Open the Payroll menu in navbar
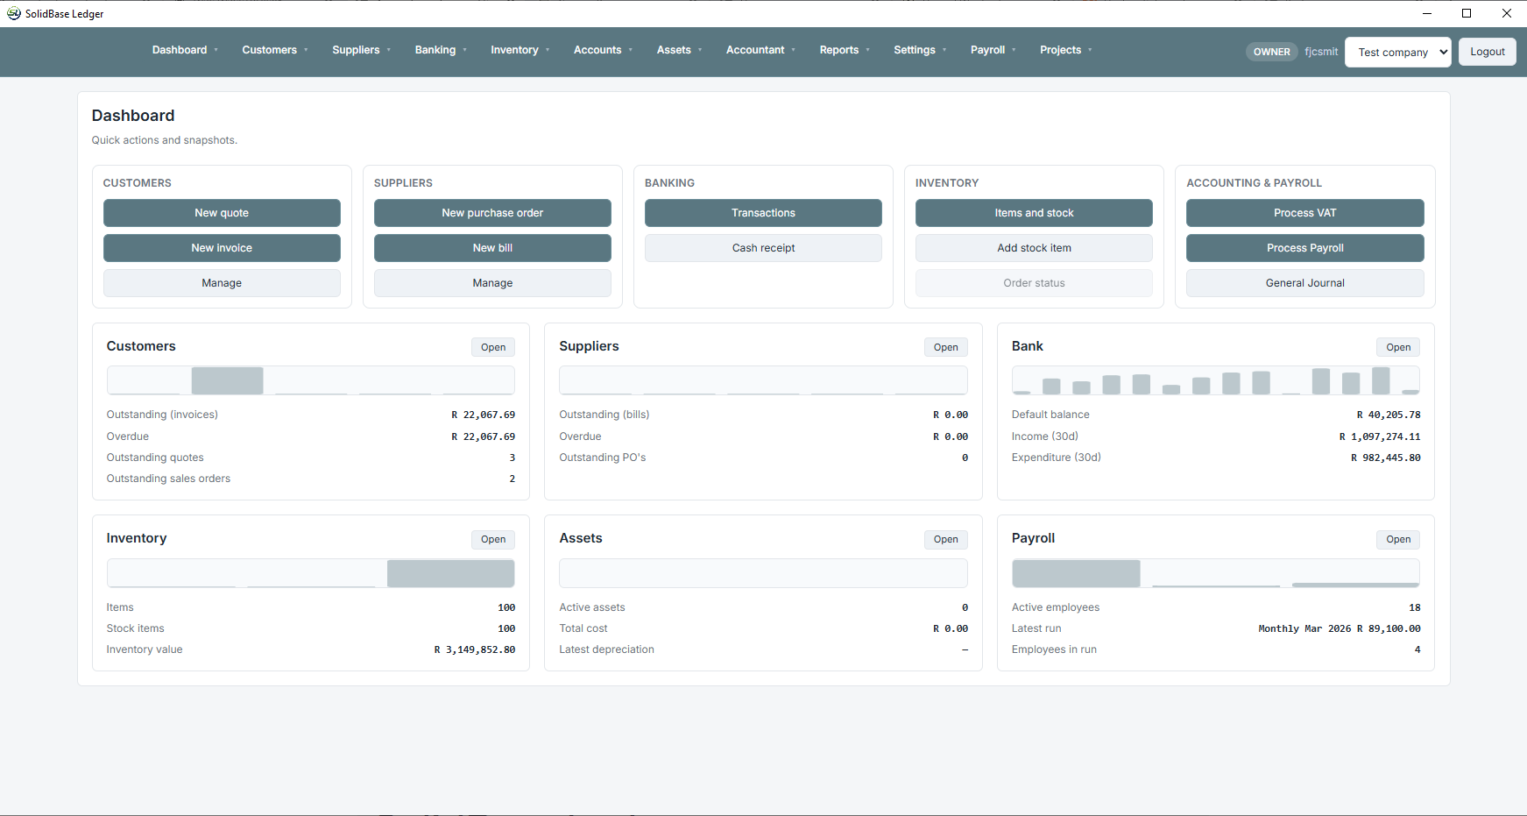The height and width of the screenshot is (816, 1527). (x=992, y=50)
